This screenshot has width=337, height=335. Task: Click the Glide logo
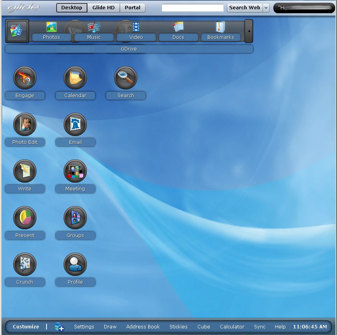[x=23, y=8]
